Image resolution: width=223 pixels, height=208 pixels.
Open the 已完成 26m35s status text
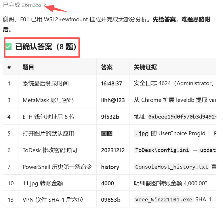click(22, 5)
